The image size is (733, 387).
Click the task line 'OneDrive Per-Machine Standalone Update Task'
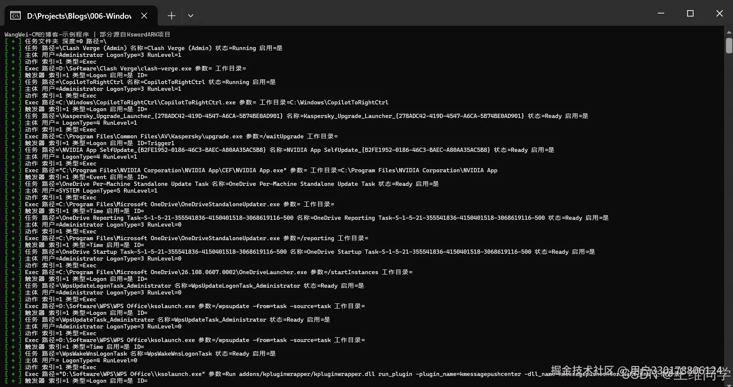pos(222,184)
